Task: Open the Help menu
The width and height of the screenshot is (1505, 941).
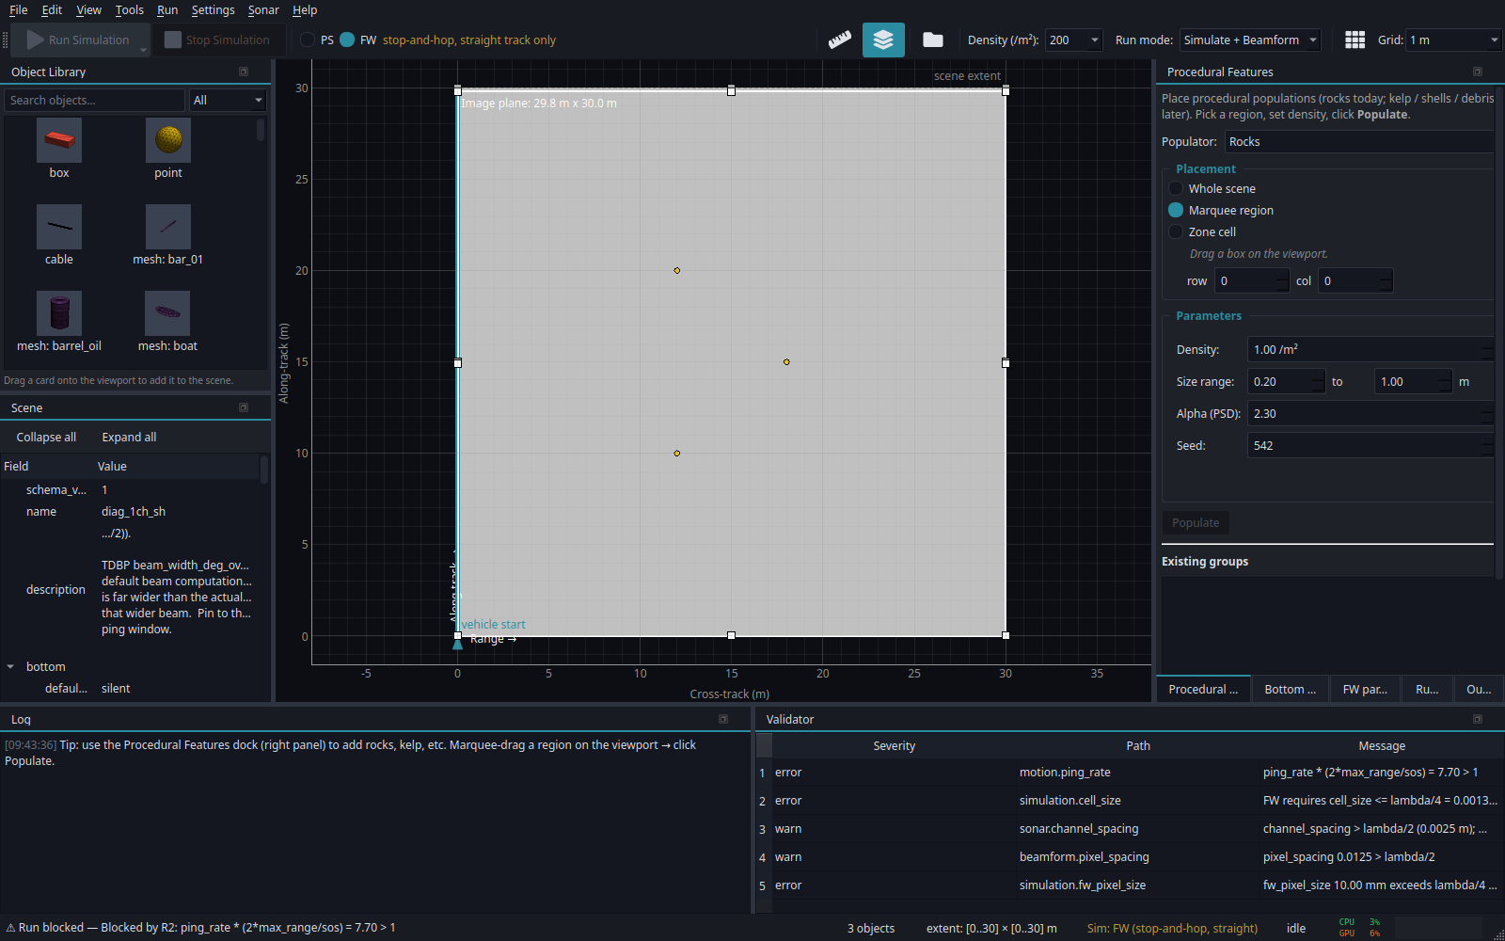Action: point(305,9)
